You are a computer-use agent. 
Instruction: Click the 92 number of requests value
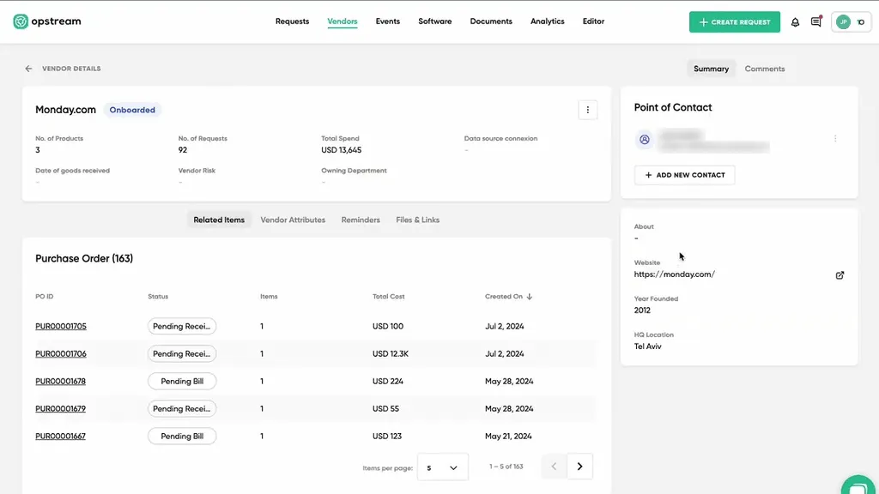coord(183,150)
